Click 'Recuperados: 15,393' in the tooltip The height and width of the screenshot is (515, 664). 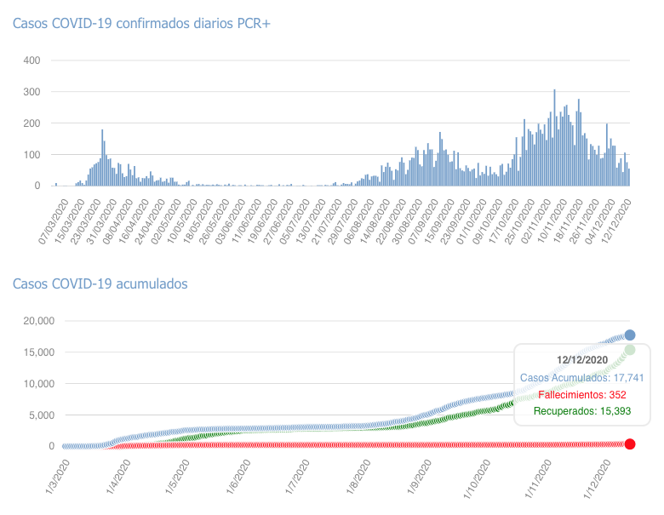click(582, 411)
